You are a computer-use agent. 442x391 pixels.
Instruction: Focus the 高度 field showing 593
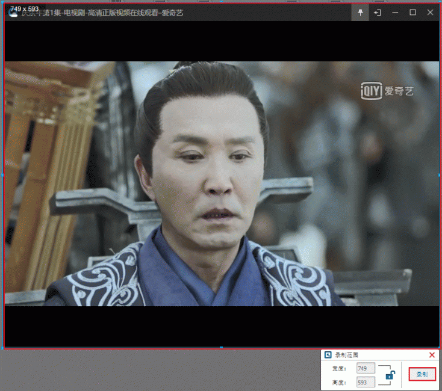pyautogui.click(x=366, y=382)
